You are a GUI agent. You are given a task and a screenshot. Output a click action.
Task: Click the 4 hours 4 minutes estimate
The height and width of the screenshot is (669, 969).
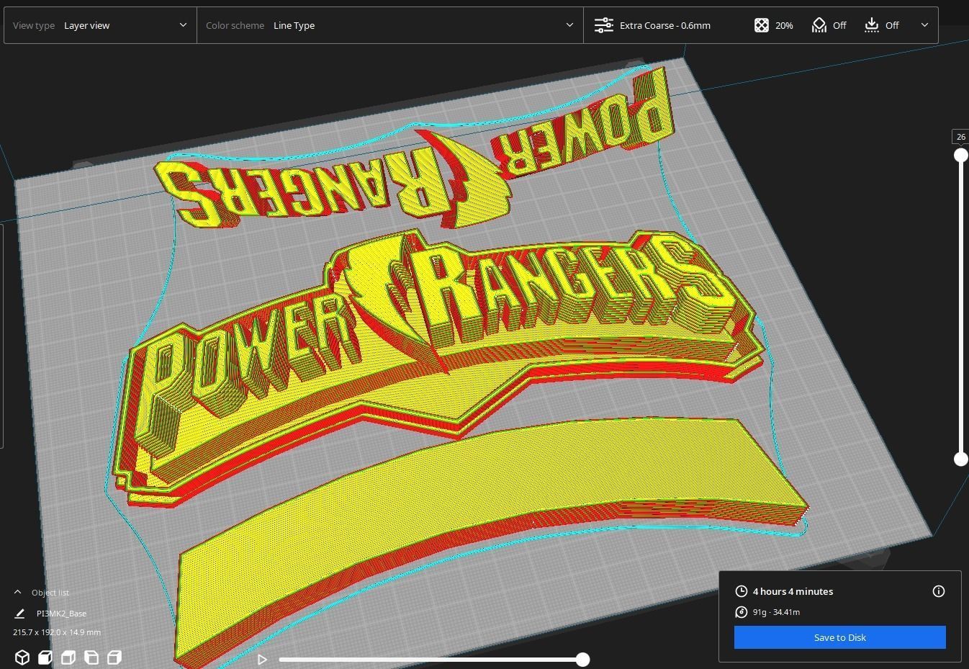[793, 591]
